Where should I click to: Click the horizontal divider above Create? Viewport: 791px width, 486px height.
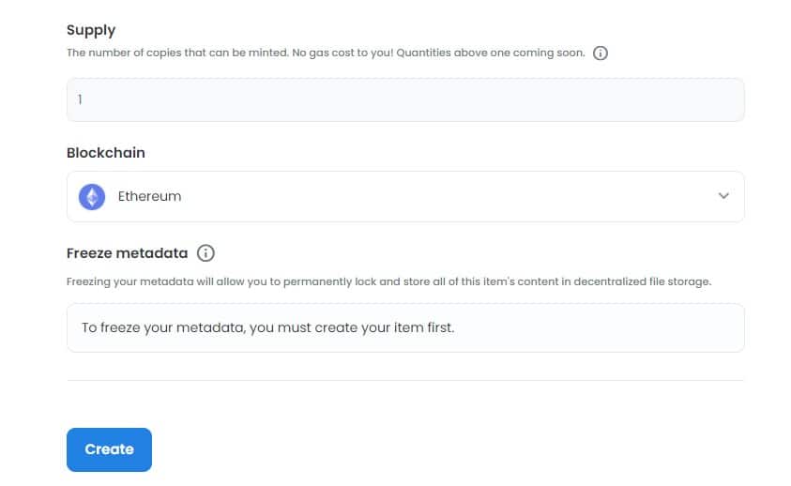[x=405, y=380]
